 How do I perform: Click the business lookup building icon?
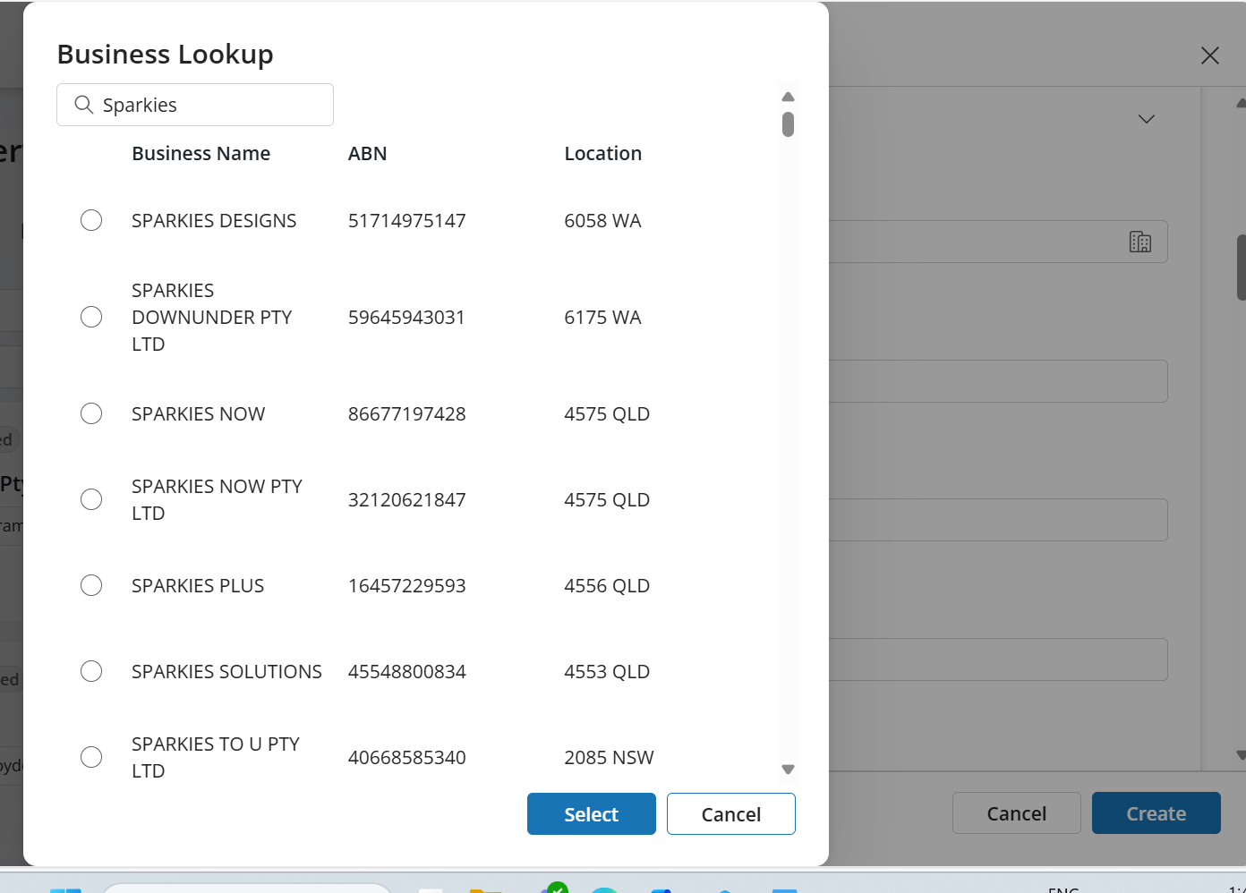pyautogui.click(x=1139, y=242)
